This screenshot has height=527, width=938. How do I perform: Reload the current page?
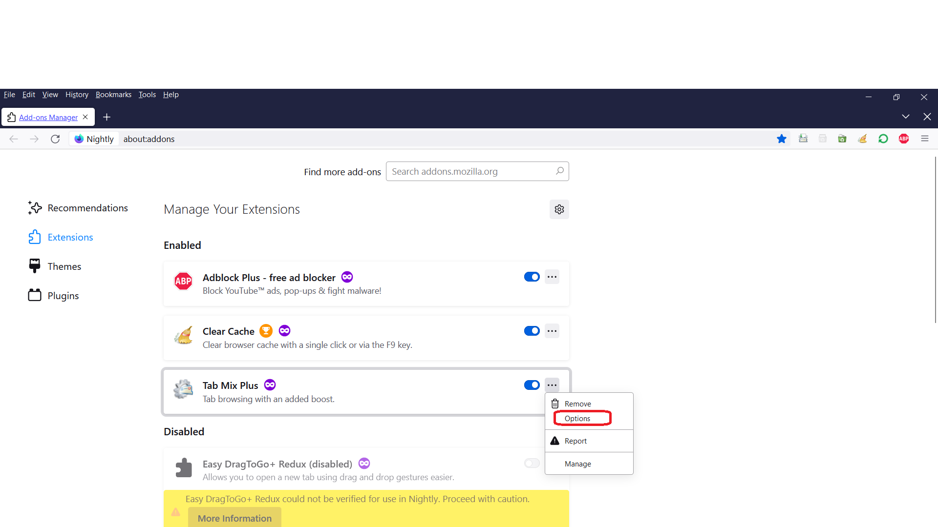coord(55,139)
